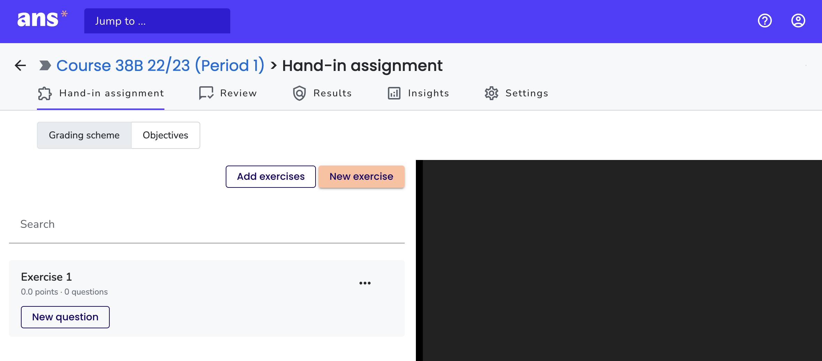Click the back arrow near the breadcrumb

coord(20,65)
